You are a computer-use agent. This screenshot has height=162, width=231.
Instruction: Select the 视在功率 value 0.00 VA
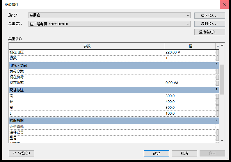tap(190, 83)
